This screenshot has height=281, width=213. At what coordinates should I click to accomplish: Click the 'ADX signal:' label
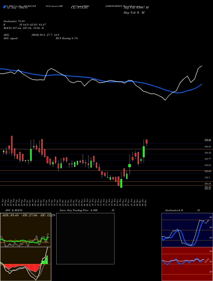(x=11, y=38)
